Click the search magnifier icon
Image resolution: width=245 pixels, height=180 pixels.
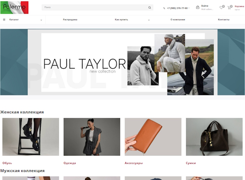[x=150, y=7]
